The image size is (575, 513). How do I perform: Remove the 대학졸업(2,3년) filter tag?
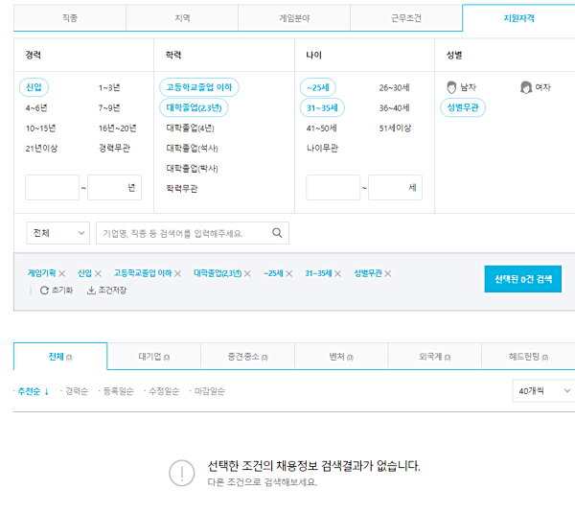(247, 273)
